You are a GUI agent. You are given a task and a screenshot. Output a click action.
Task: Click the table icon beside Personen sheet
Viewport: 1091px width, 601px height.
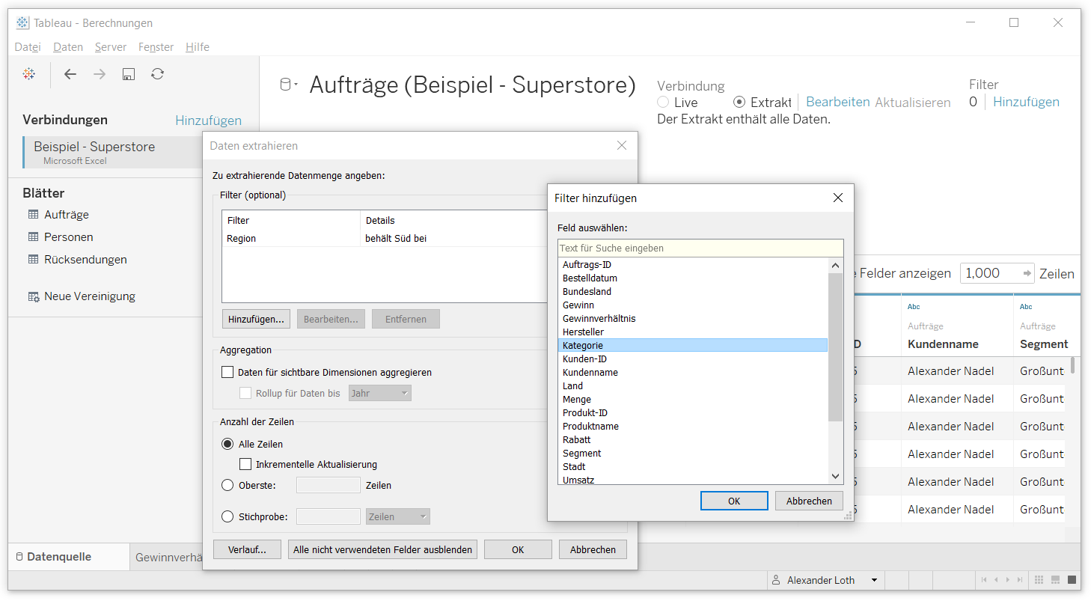coord(33,237)
